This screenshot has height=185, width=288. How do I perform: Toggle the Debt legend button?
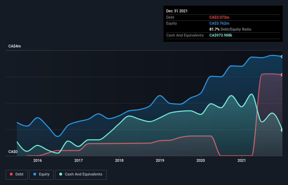point(17,174)
